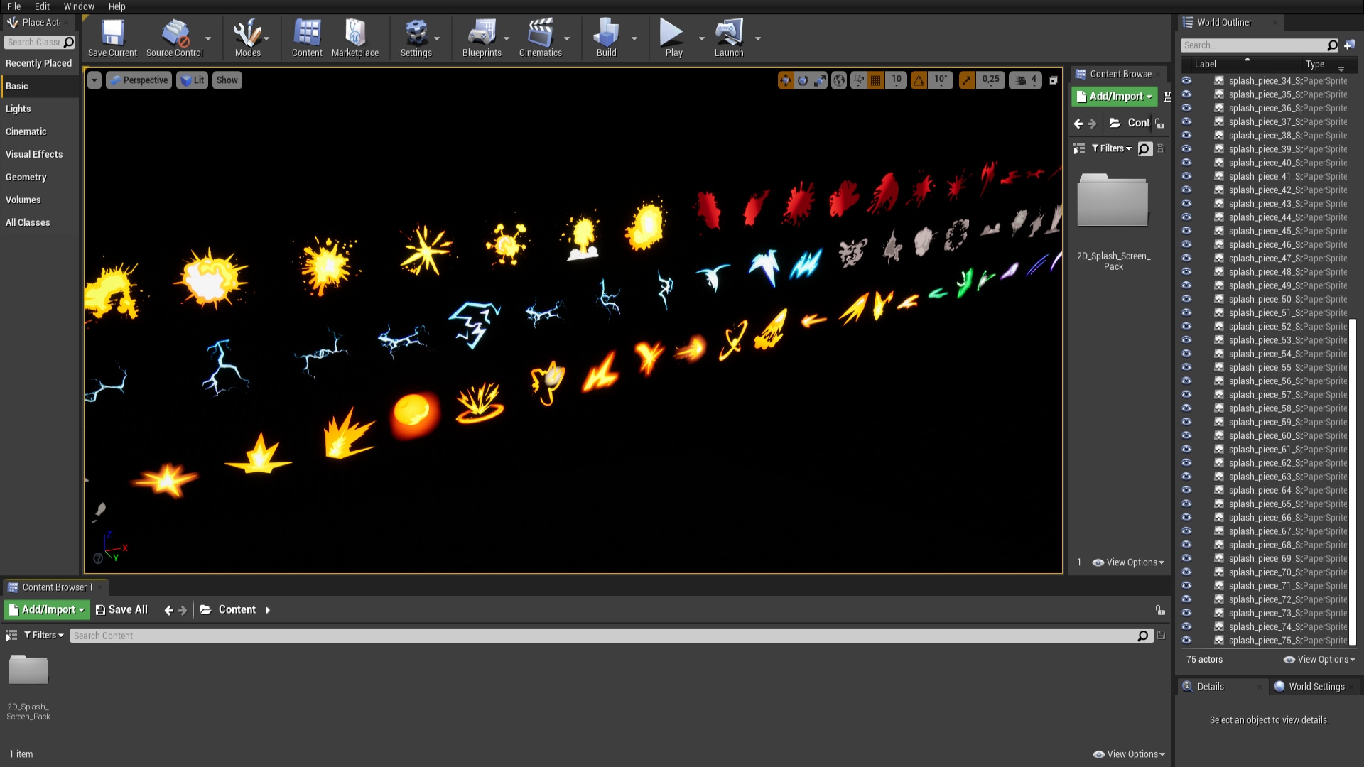Screen dimensions: 1364x767
Task: Hide splash_piece_34 using its eye toggle
Action: click(x=1186, y=81)
